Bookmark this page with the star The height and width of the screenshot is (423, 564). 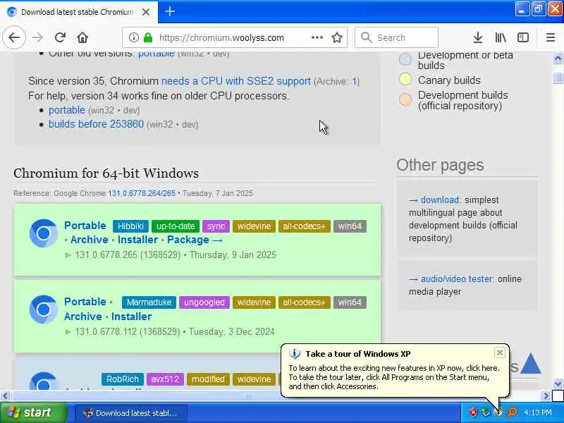tap(337, 37)
